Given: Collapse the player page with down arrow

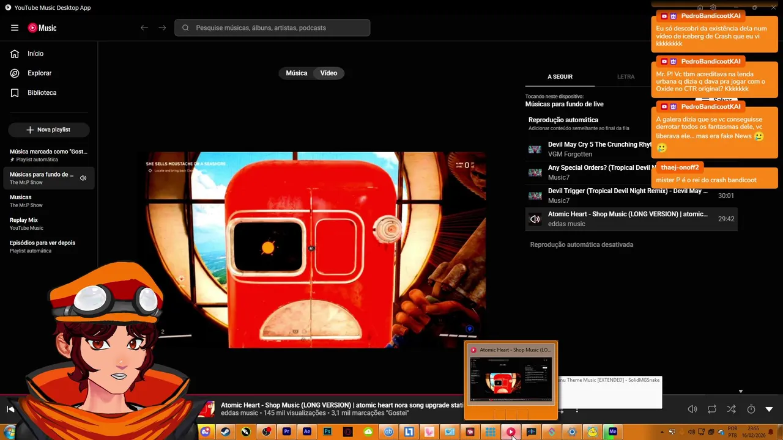Looking at the screenshot, I should [770, 409].
